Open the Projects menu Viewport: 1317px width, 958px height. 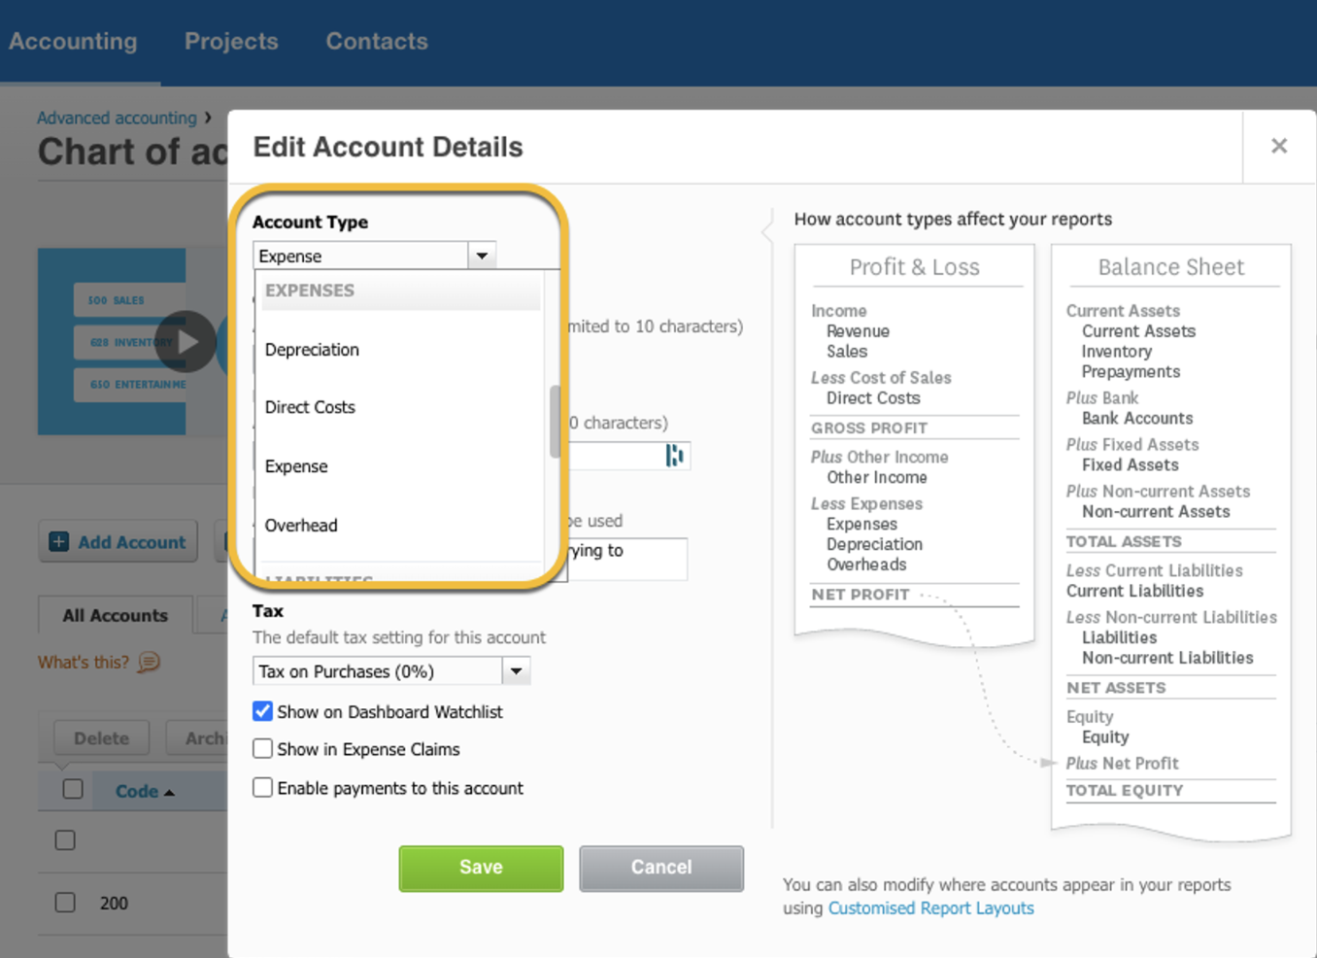231,41
